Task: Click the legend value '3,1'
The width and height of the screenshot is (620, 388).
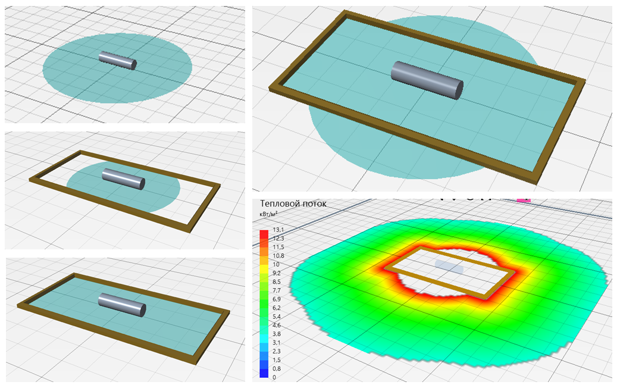Action: pos(277,343)
